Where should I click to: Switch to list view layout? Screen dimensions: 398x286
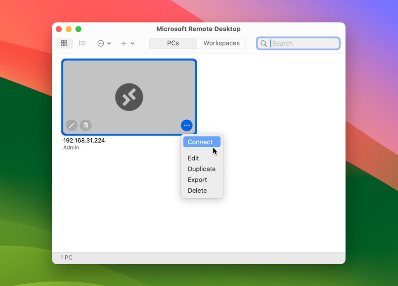(x=82, y=43)
